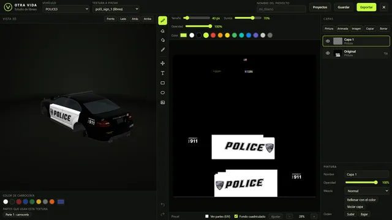Select the Text tool
This screenshot has height=220, width=392.
point(162,73)
